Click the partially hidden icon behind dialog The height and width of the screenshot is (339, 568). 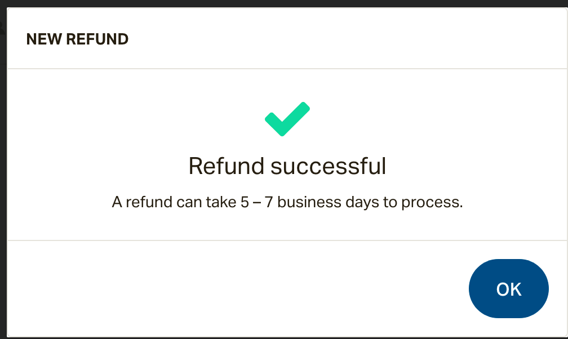click(2, 28)
